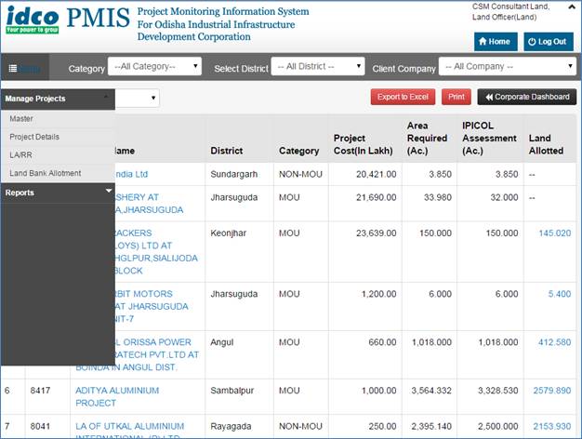Screen dimensions: 582x439
Task: Open land allotted value 5.400
Action: click(560, 294)
